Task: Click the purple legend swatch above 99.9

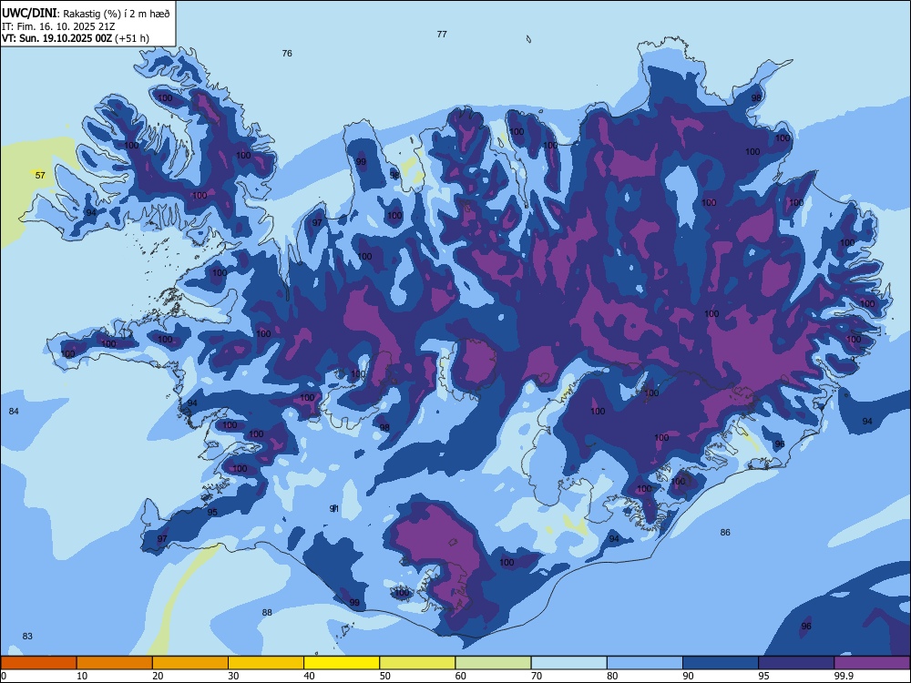Action: pos(872,663)
